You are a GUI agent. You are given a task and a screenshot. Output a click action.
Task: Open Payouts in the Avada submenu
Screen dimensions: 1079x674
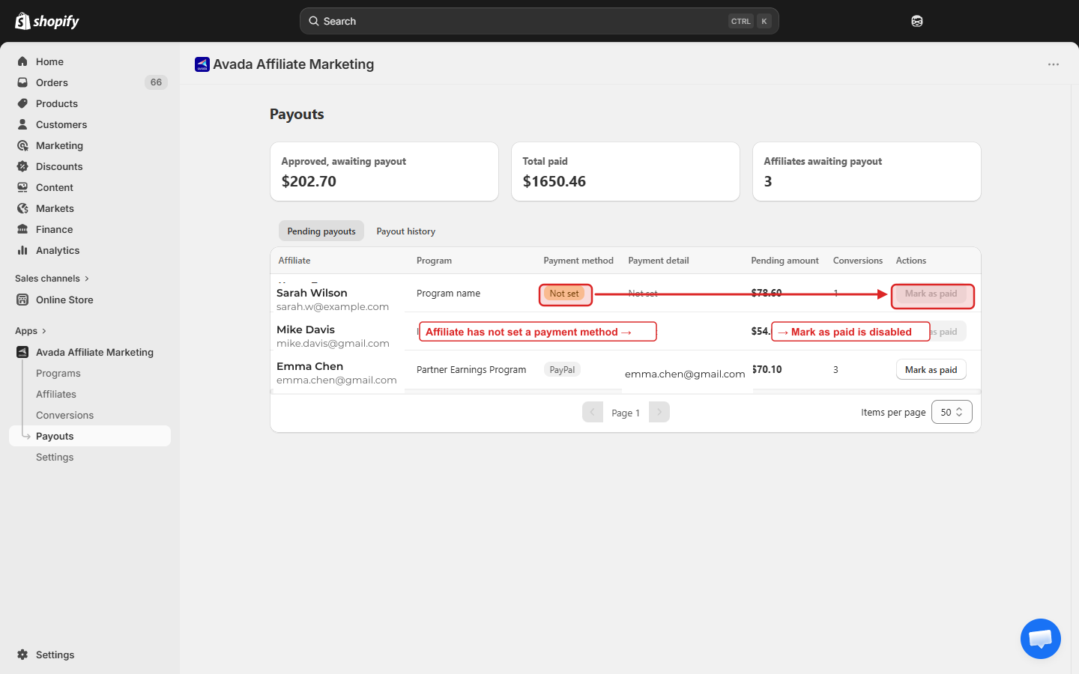coord(90,436)
